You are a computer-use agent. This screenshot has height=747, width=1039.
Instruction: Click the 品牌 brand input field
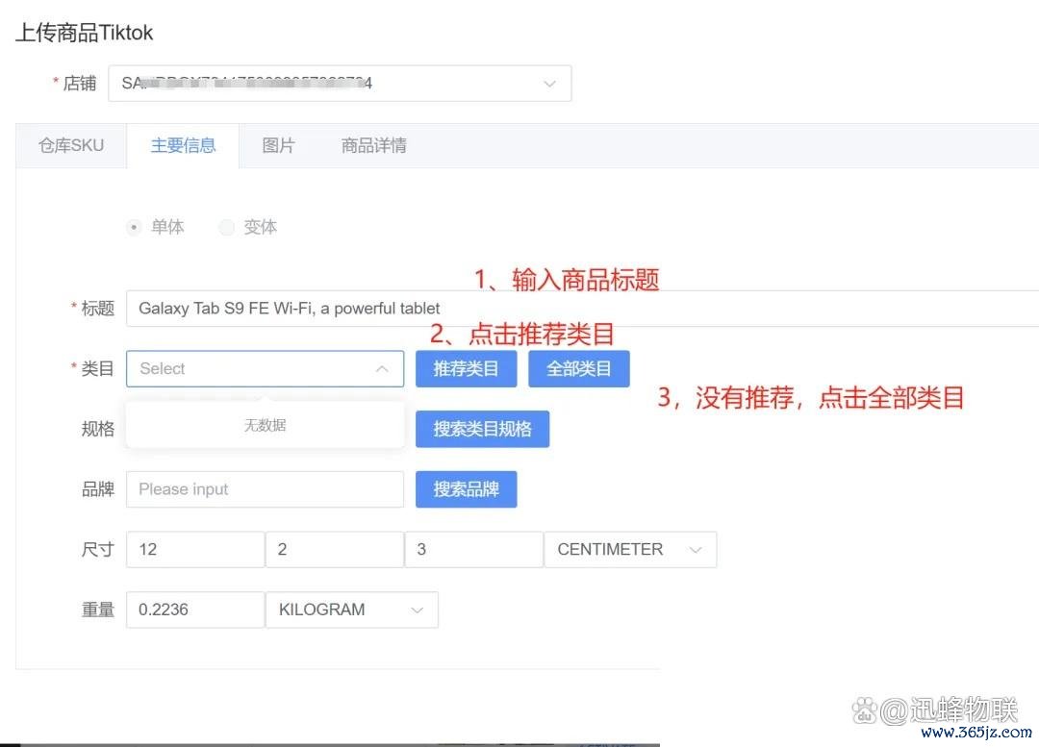click(266, 489)
